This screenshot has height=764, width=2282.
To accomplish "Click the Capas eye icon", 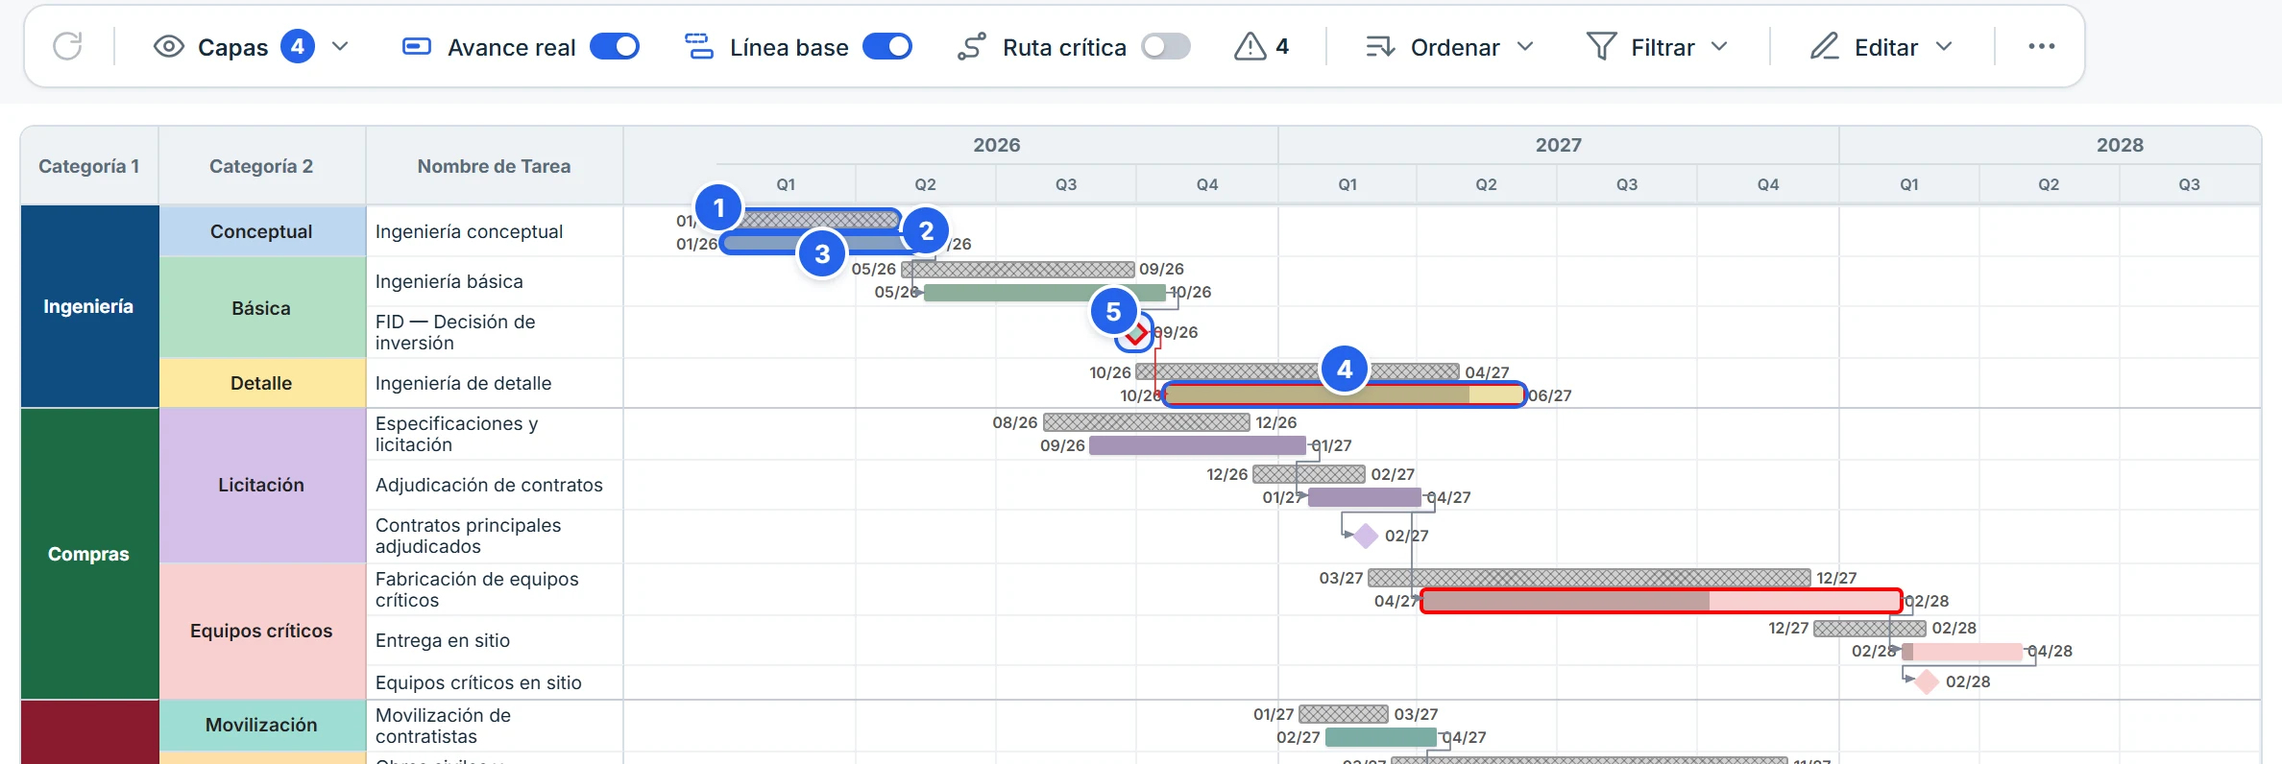I will [169, 46].
